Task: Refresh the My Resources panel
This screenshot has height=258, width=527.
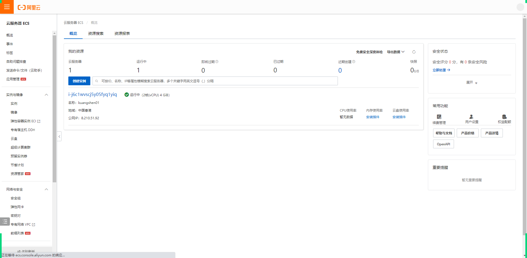Action: tap(414, 52)
